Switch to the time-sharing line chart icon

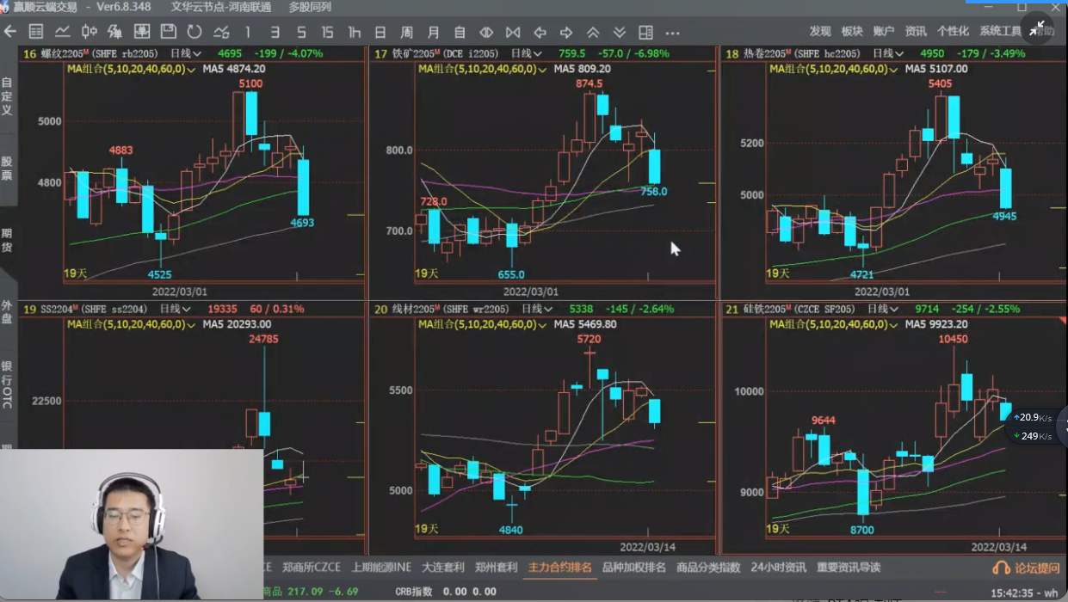point(63,32)
